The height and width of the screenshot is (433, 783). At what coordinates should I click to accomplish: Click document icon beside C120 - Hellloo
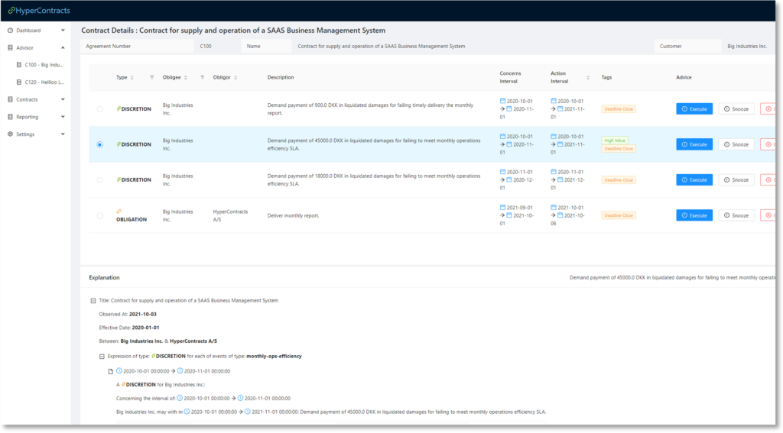point(19,82)
